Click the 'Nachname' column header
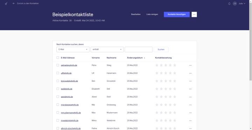252x130 pixels. click(x=111, y=58)
